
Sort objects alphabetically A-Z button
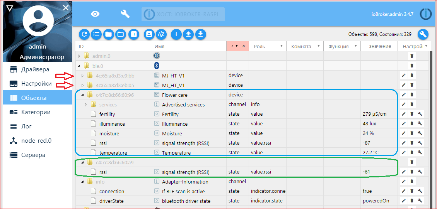(x=161, y=34)
